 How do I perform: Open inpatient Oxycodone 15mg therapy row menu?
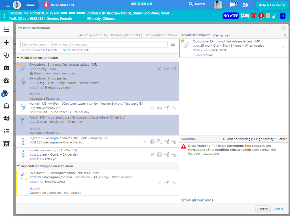(x=283, y=47)
